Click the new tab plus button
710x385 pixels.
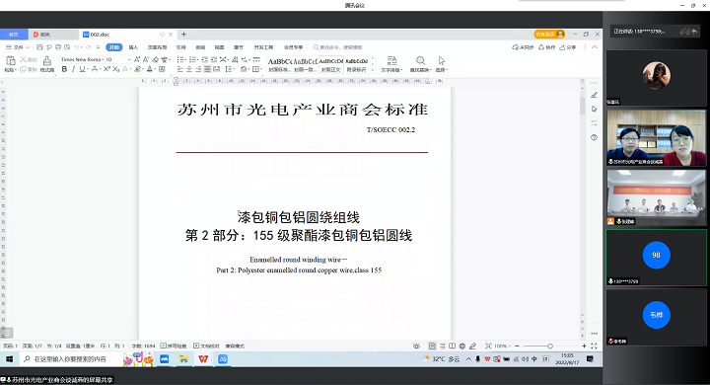tap(183, 34)
